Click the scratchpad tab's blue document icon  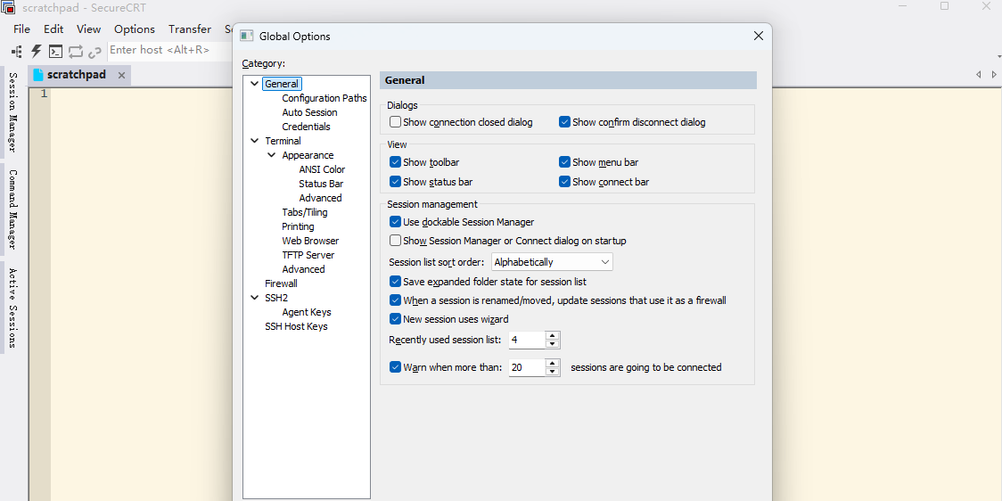click(x=38, y=75)
